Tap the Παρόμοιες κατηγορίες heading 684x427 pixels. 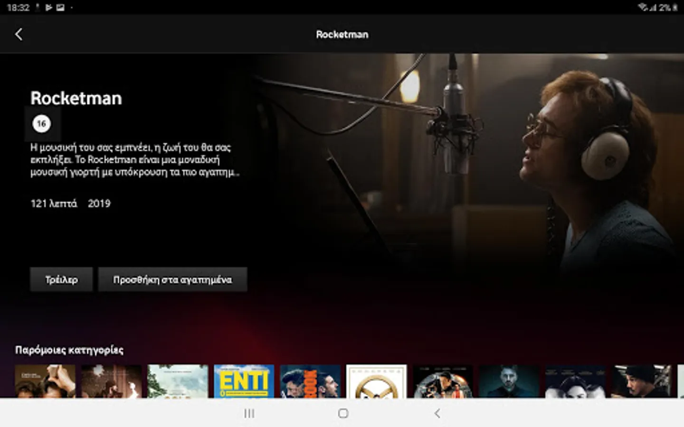pos(69,350)
